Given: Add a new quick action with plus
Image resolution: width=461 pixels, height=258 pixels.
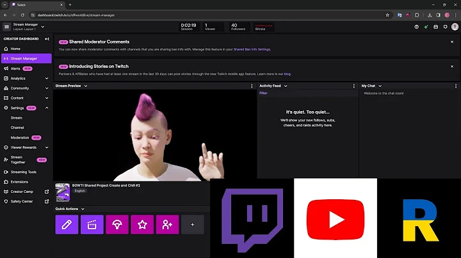Looking at the screenshot, I should (x=193, y=225).
